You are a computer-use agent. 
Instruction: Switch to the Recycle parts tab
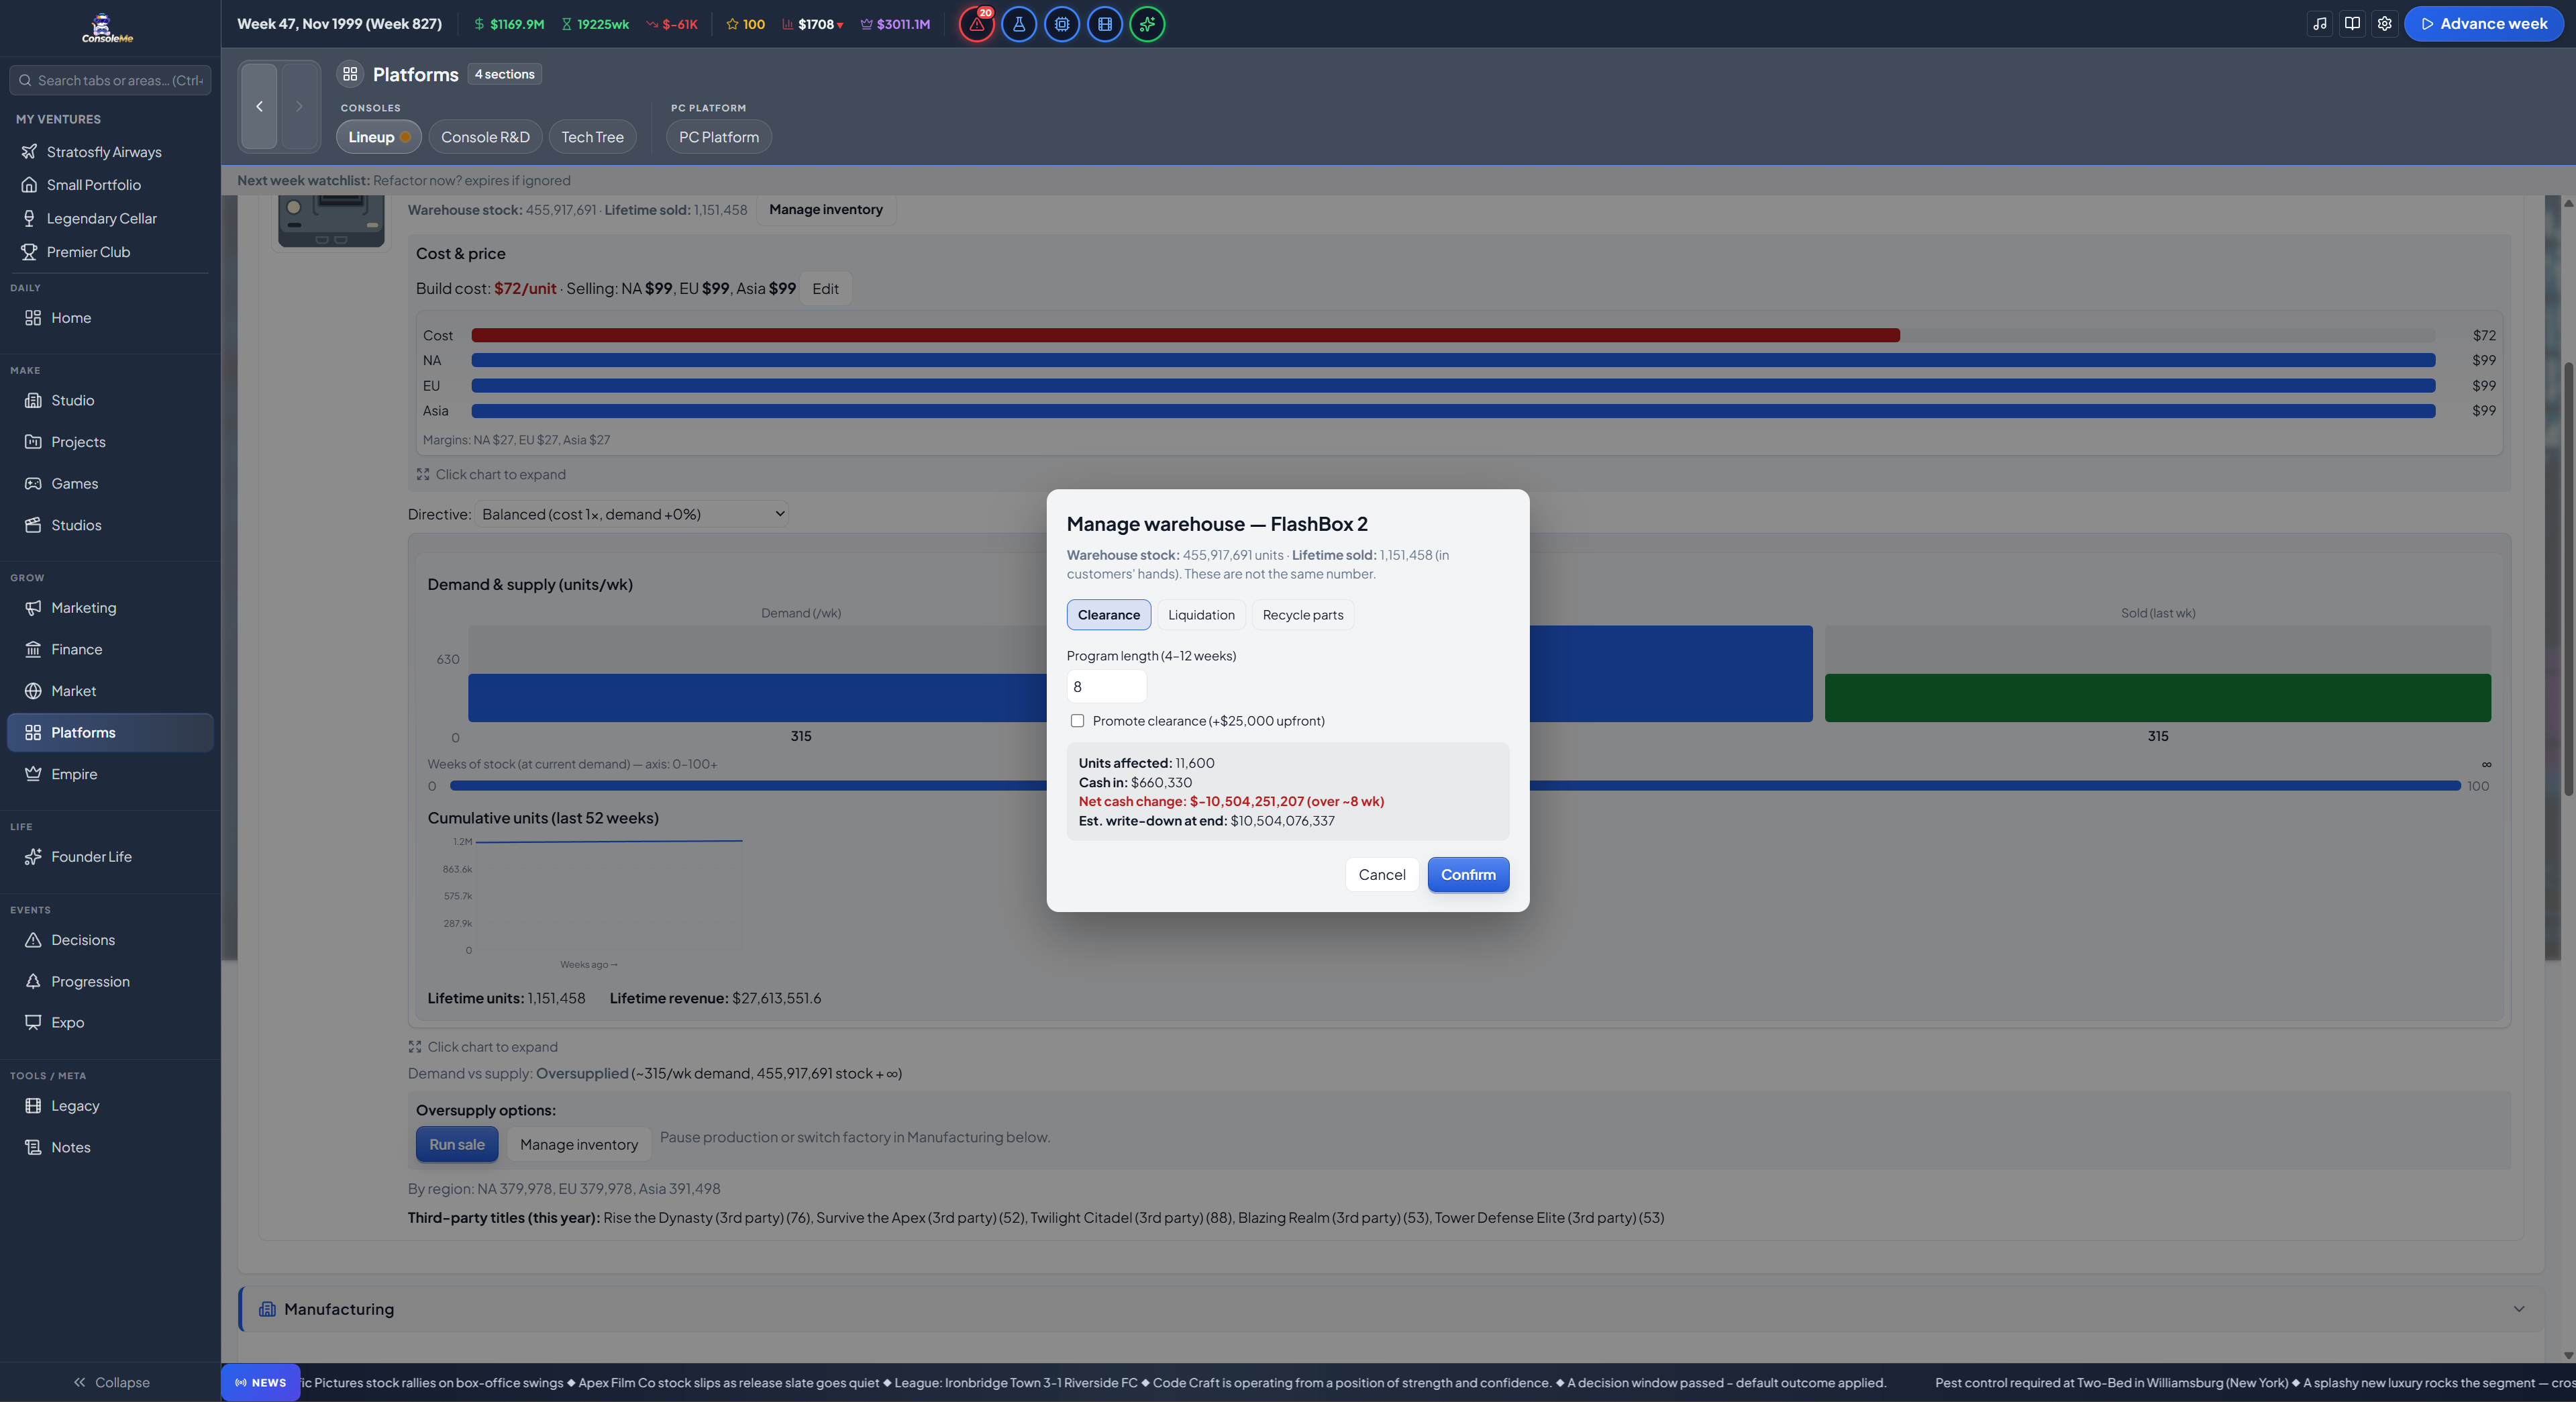tap(1303, 615)
